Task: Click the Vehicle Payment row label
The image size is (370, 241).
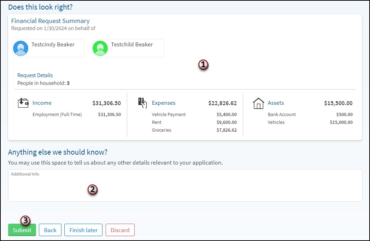Action: [169, 115]
